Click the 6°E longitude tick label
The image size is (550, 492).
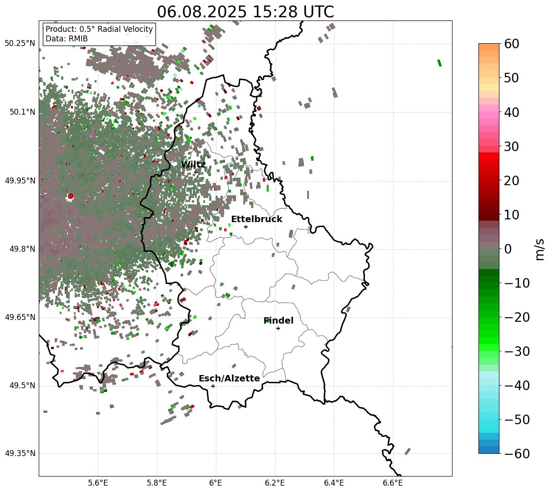(216, 482)
